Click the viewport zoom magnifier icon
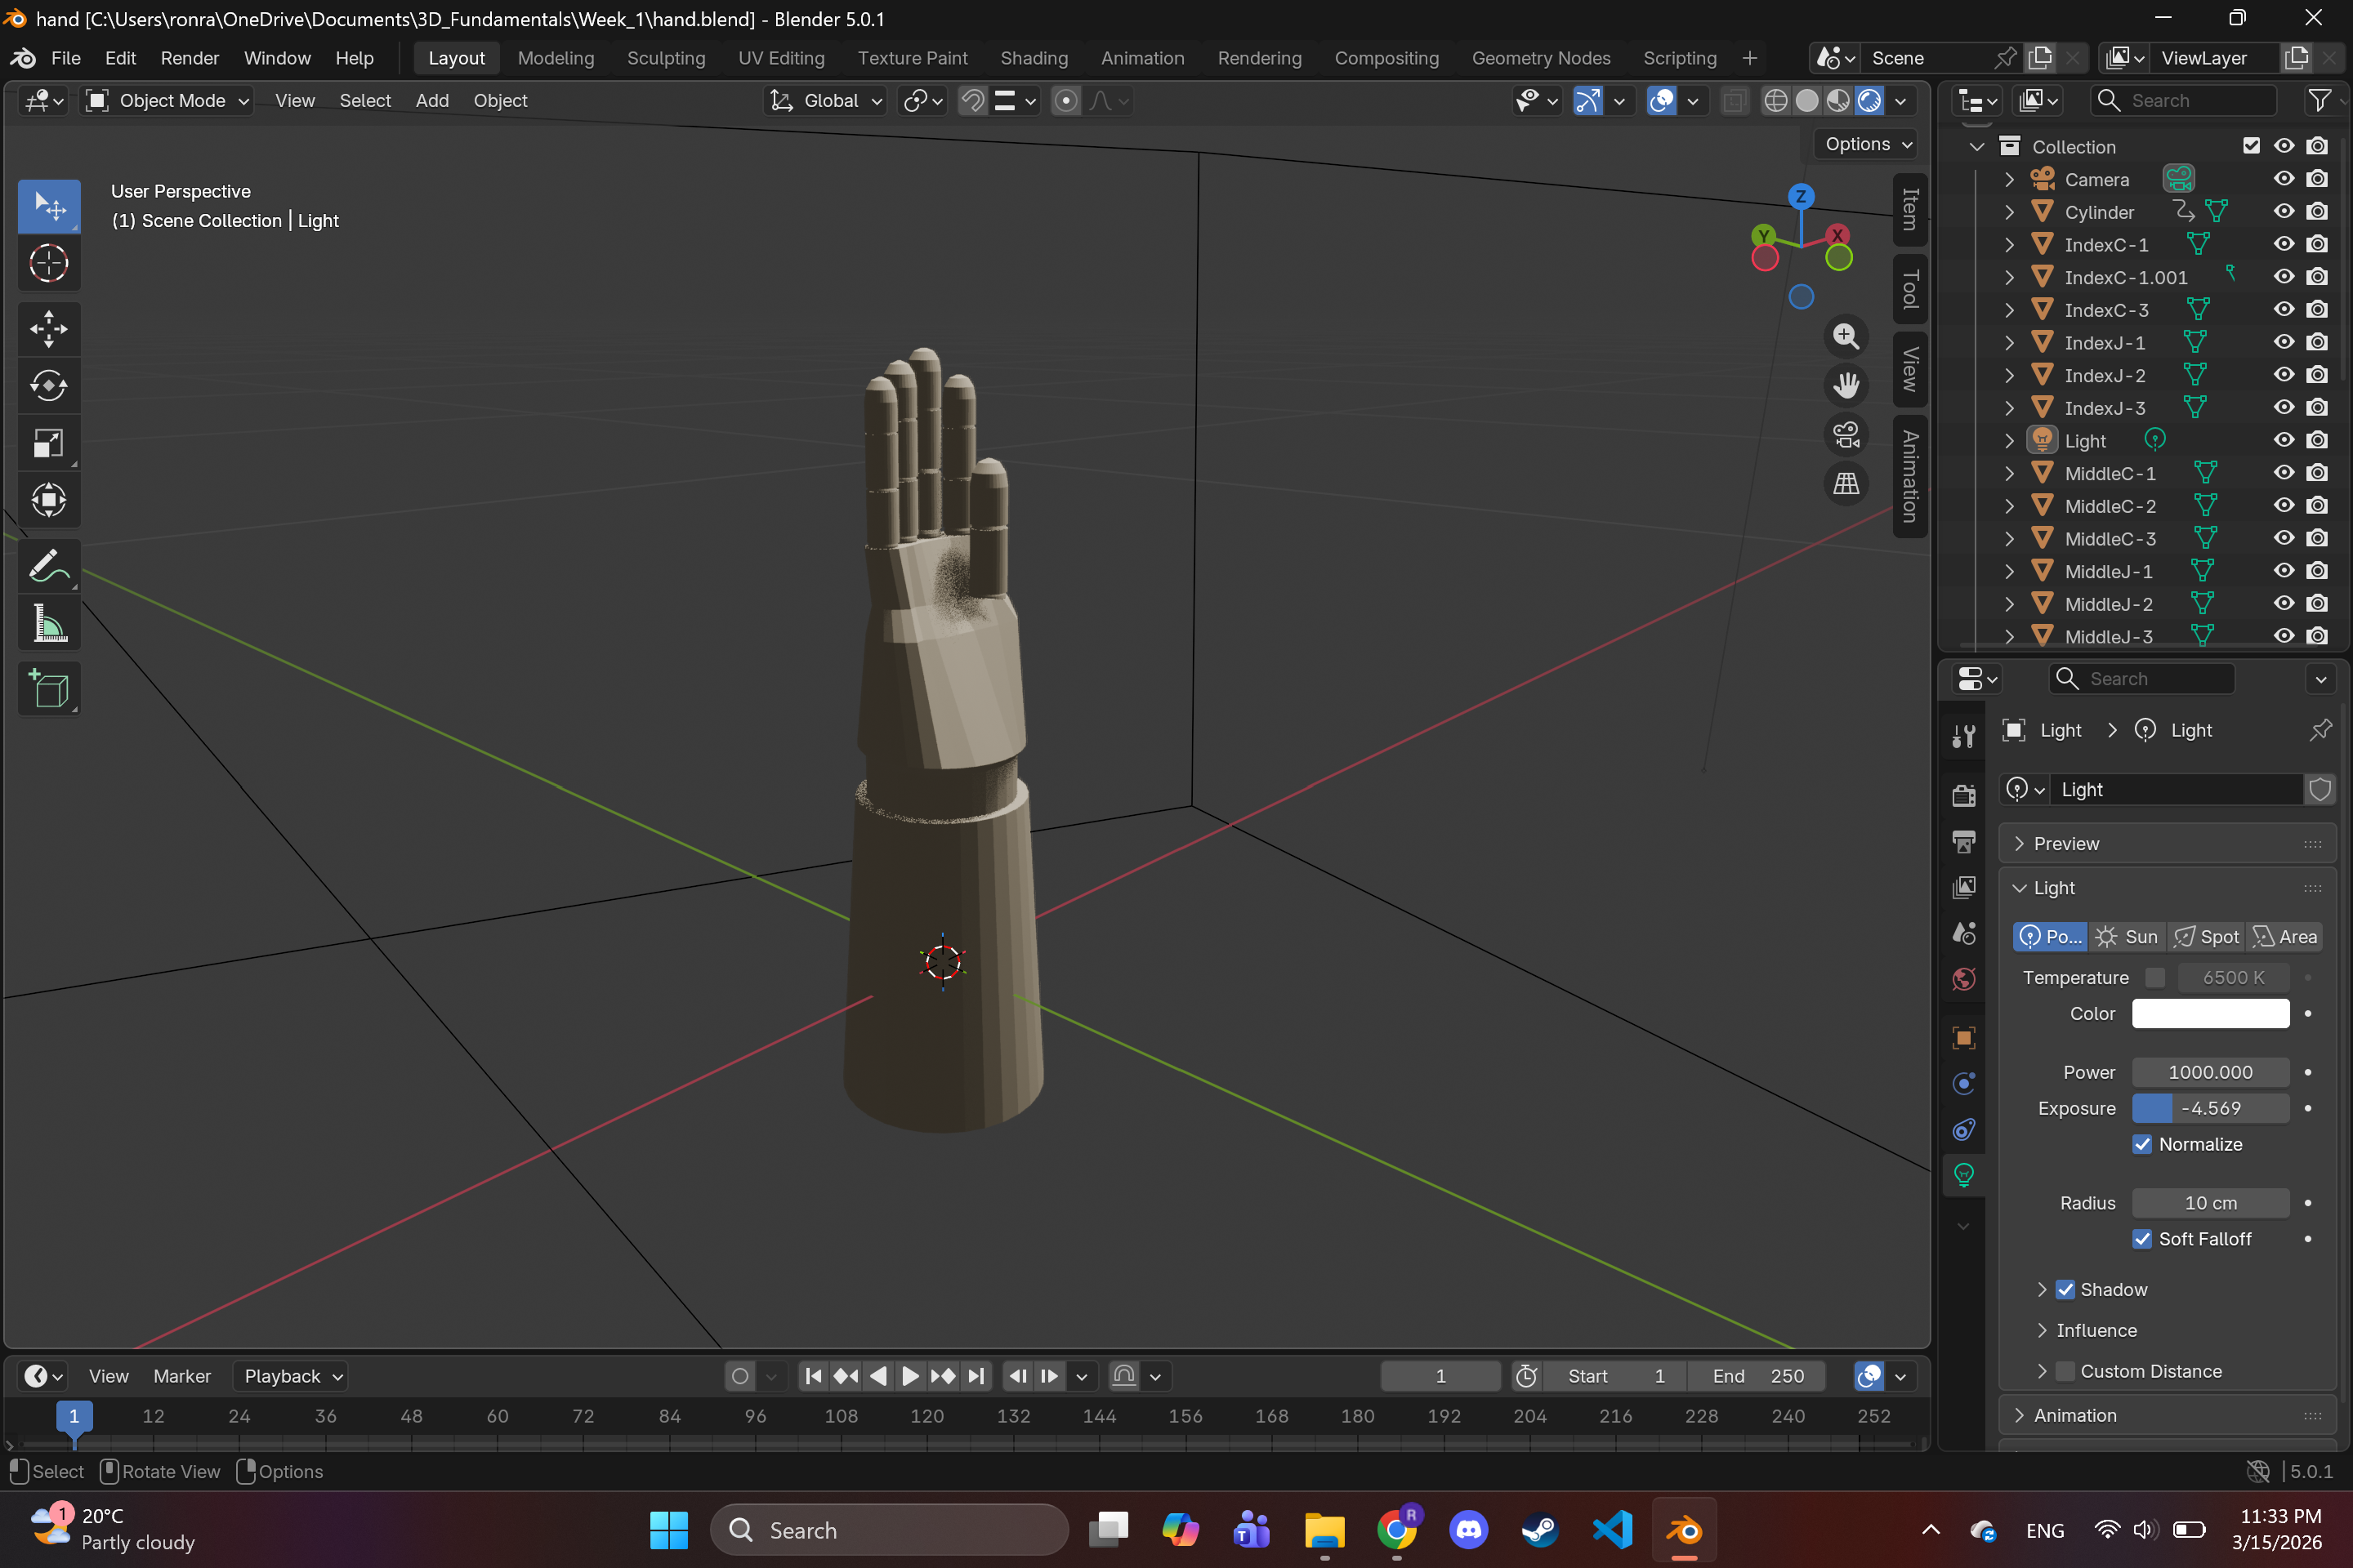This screenshot has width=2353, height=1568. click(1846, 336)
